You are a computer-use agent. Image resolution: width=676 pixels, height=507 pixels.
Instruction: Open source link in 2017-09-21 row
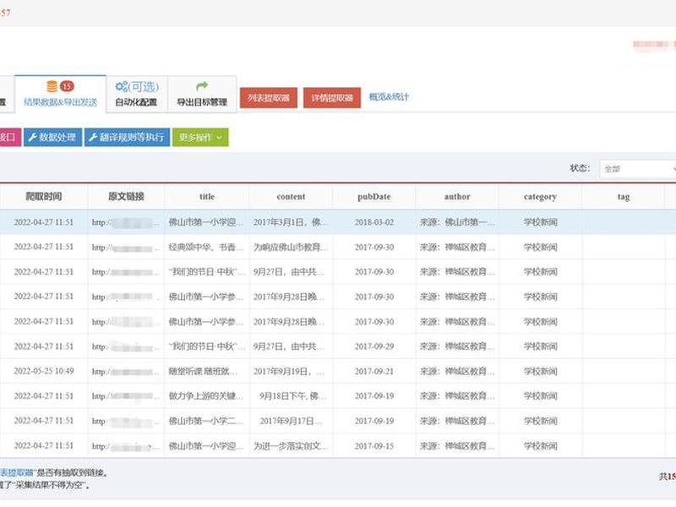(x=125, y=371)
